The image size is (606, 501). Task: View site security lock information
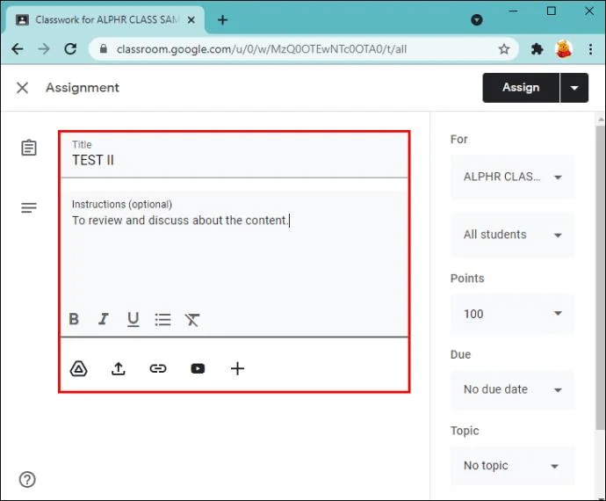tap(103, 48)
